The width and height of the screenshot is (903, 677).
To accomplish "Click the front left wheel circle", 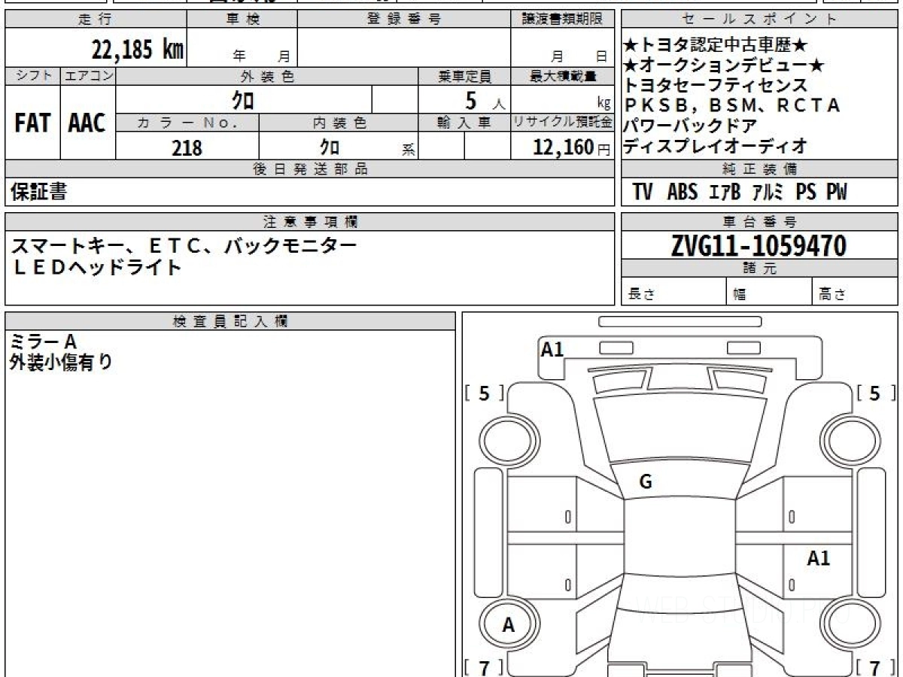I will tap(509, 439).
